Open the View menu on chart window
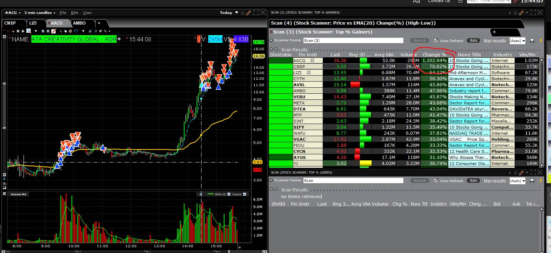Screen dimensions: 551x253 pyautogui.click(x=87, y=12)
